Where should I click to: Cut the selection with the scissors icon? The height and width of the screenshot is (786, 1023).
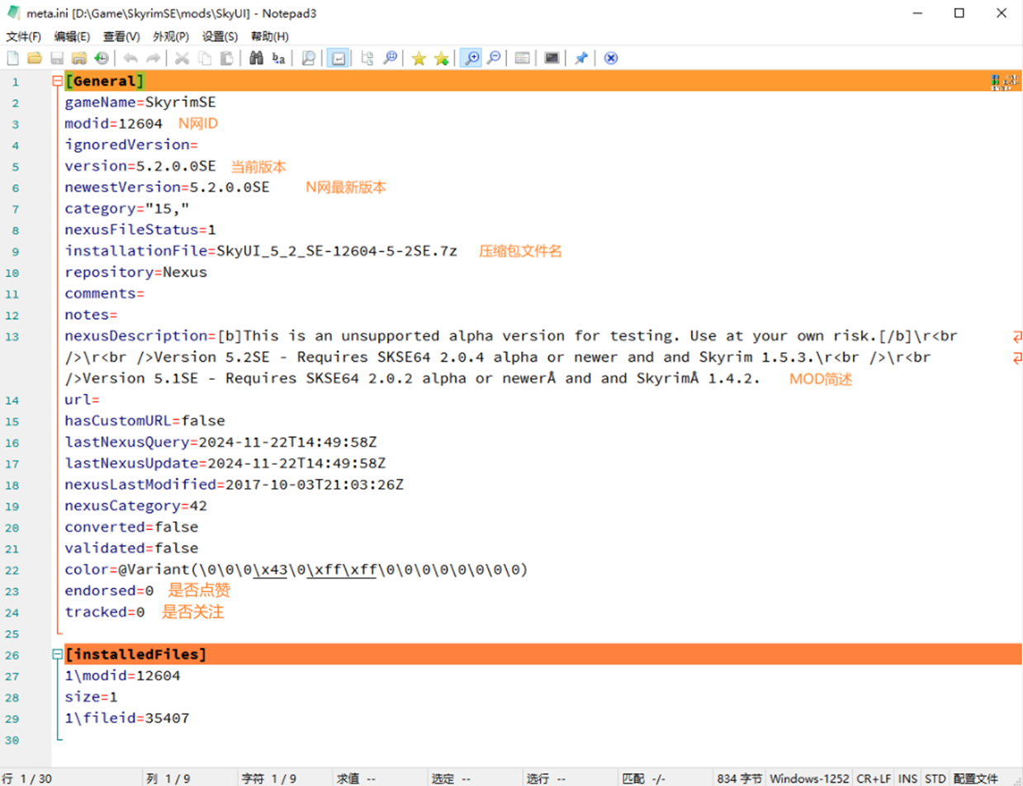pyautogui.click(x=182, y=58)
